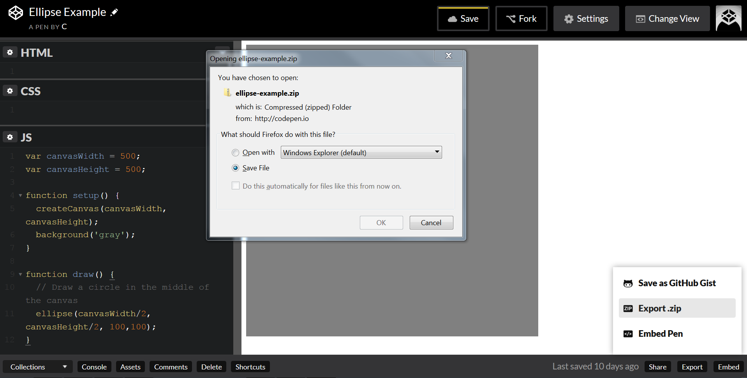Screen dimensions: 747x378
Task: Close the Opening ellipse-example.zip dialog
Action: (x=449, y=56)
